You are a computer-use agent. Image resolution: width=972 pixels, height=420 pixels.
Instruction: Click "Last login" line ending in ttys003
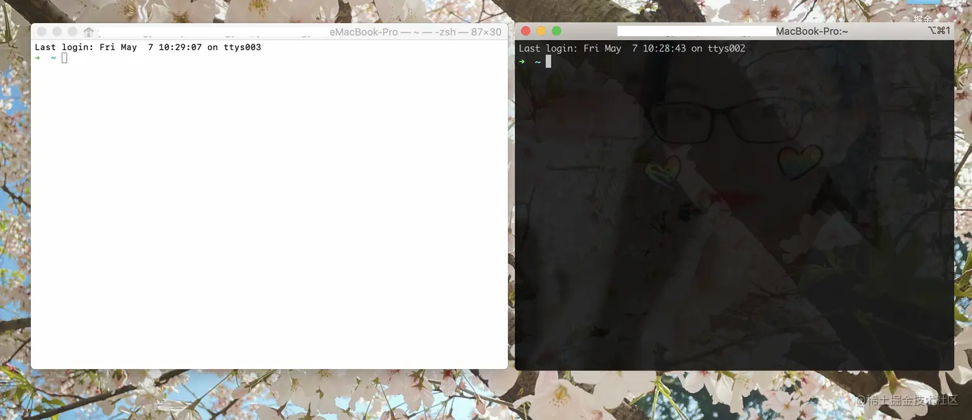point(148,47)
